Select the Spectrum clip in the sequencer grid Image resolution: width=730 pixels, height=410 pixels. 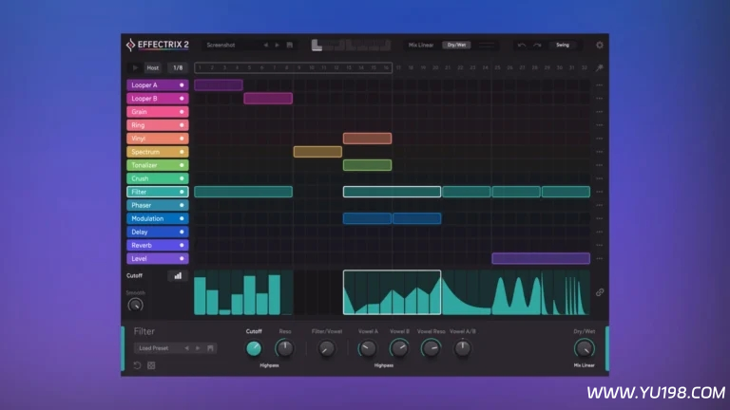click(x=317, y=152)
